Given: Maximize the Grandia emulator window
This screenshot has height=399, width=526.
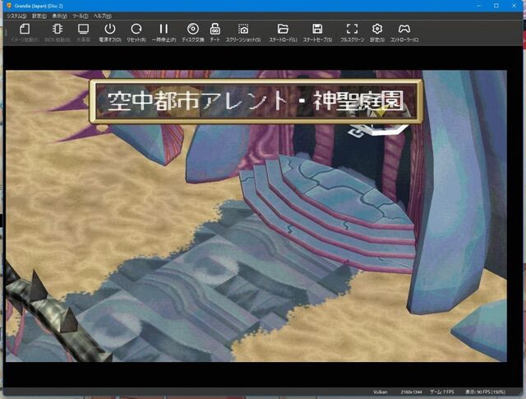Looking at the screenshot, I should pos(496,6).
